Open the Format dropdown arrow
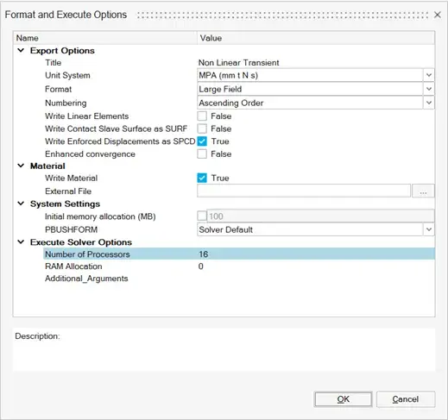The image size is (448, 420). point(429,89)
